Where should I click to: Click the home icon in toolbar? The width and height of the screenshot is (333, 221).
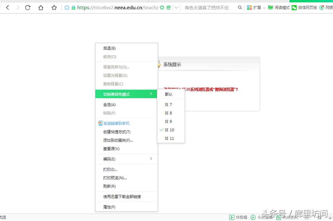coord(41,7)
